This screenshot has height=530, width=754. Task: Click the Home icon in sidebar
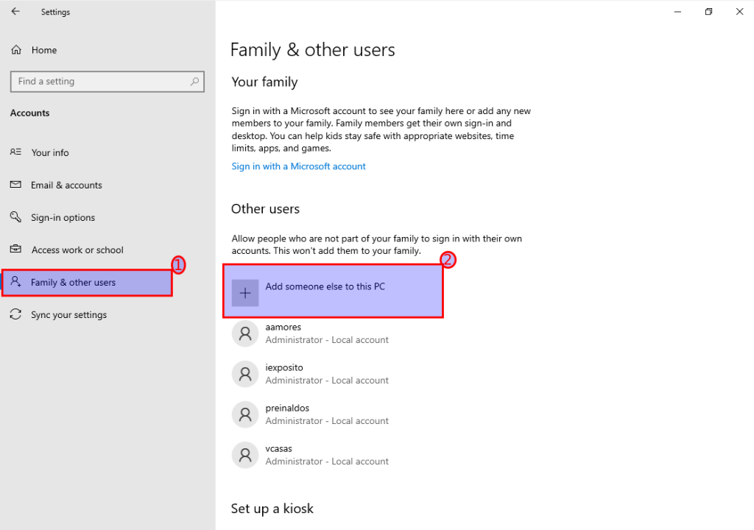16,50
